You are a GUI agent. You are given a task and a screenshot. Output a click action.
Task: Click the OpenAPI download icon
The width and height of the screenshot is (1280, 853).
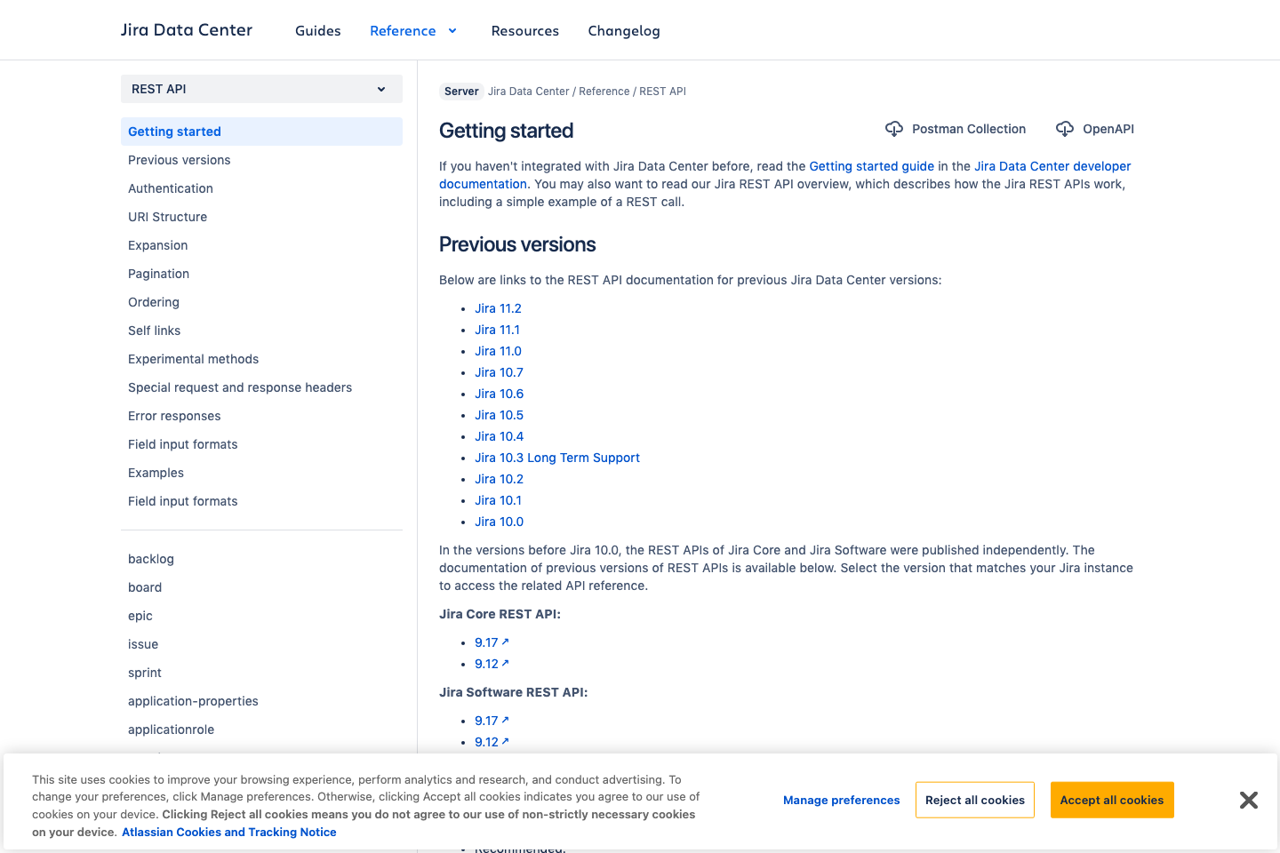point(1064,129)
